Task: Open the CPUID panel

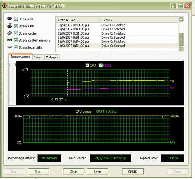Action: coord(133,171)
